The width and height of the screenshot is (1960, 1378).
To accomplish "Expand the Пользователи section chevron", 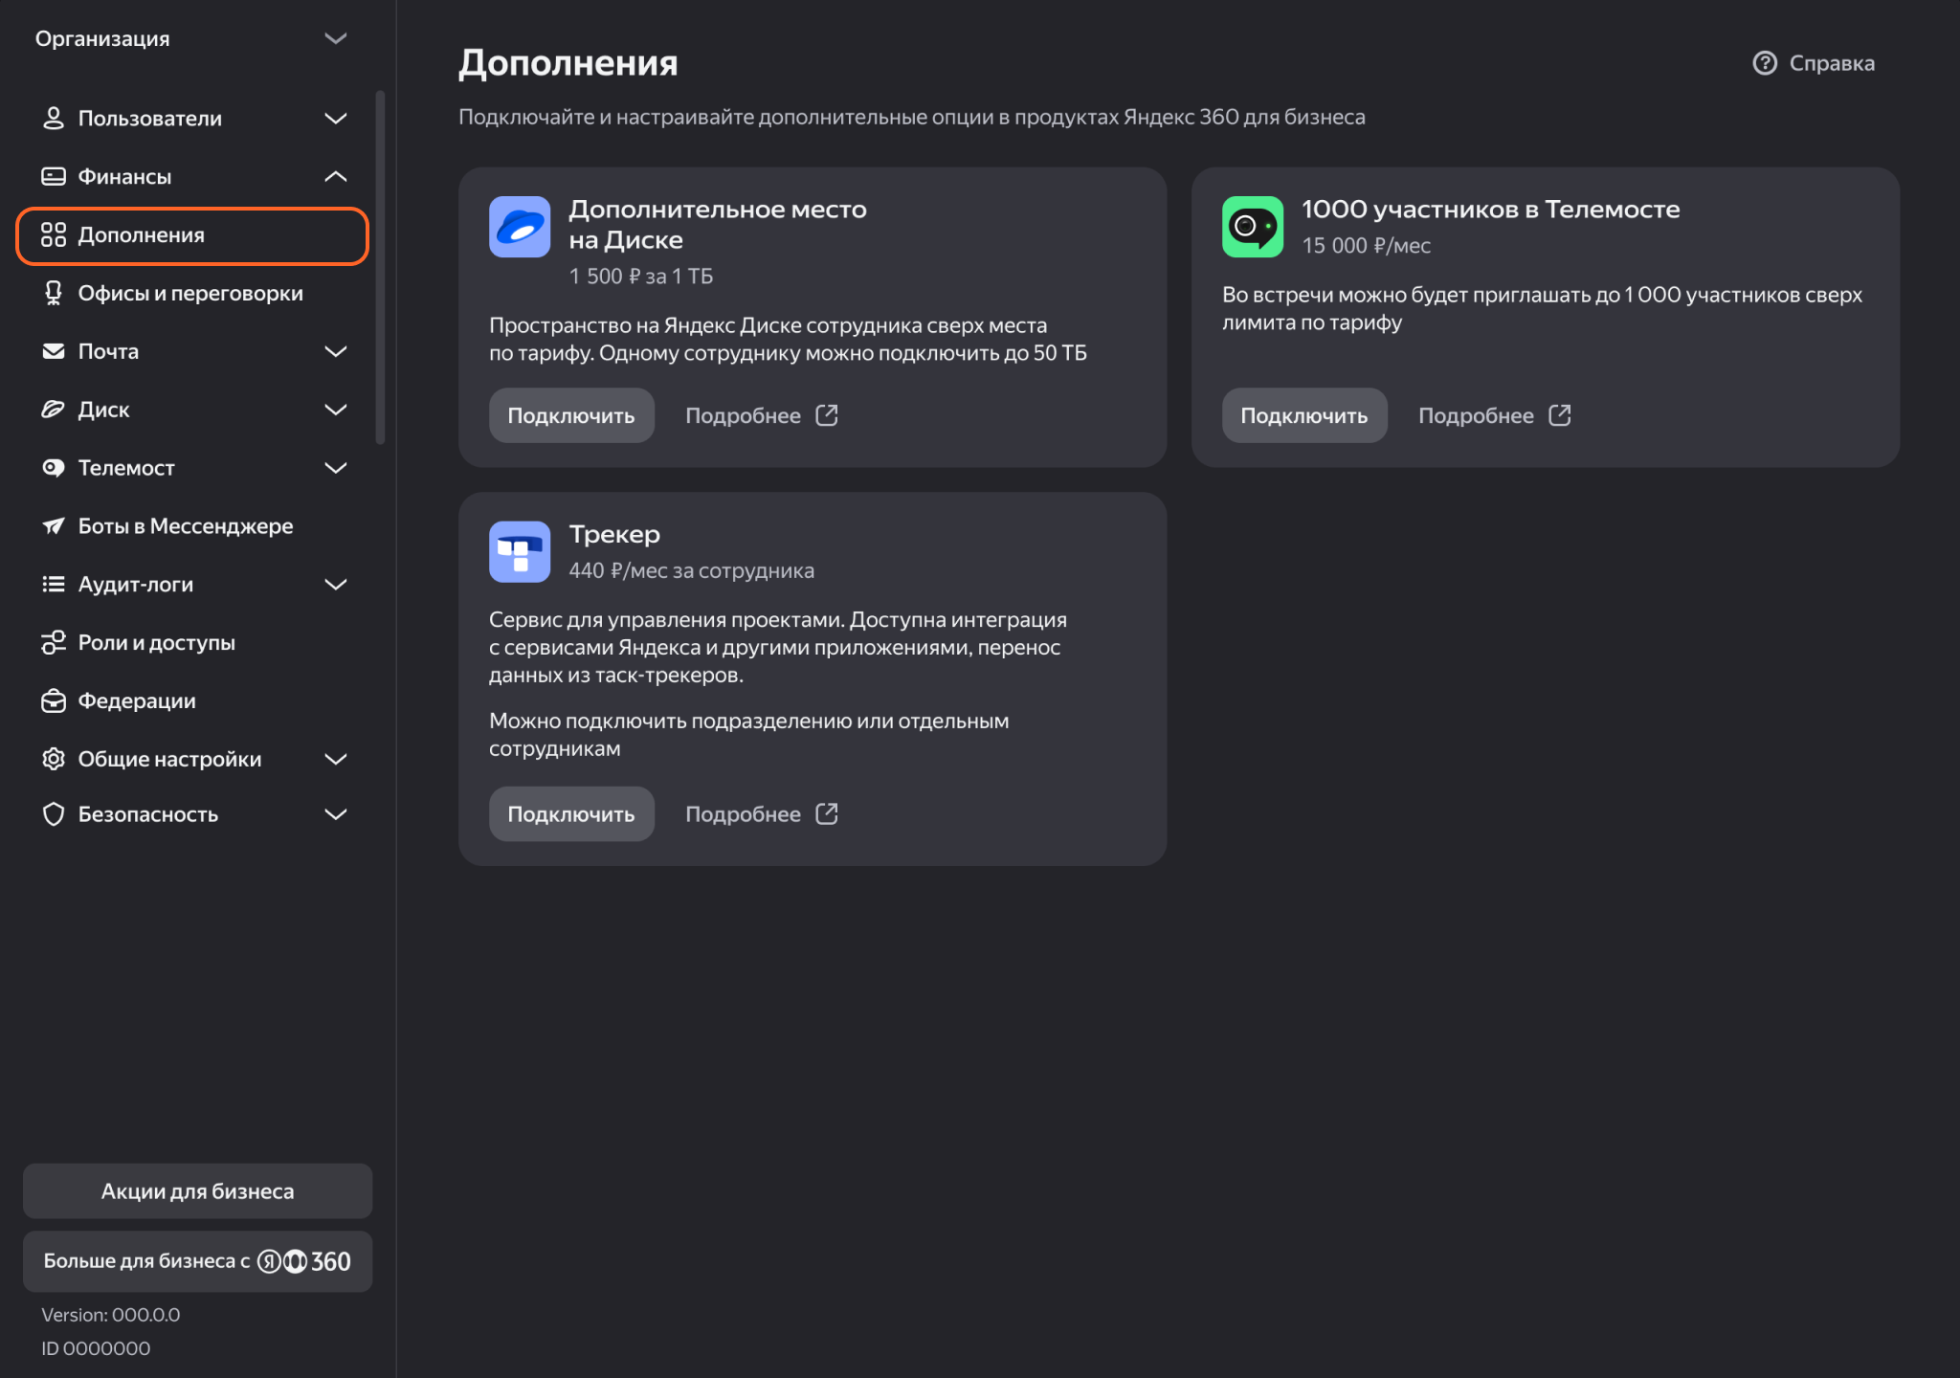I will (335, 119).
